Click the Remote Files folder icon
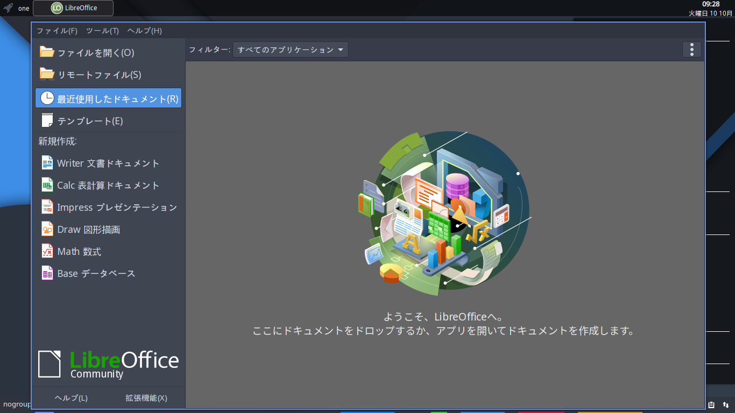This screenshot has width=735, height=413. pos(47,74)
